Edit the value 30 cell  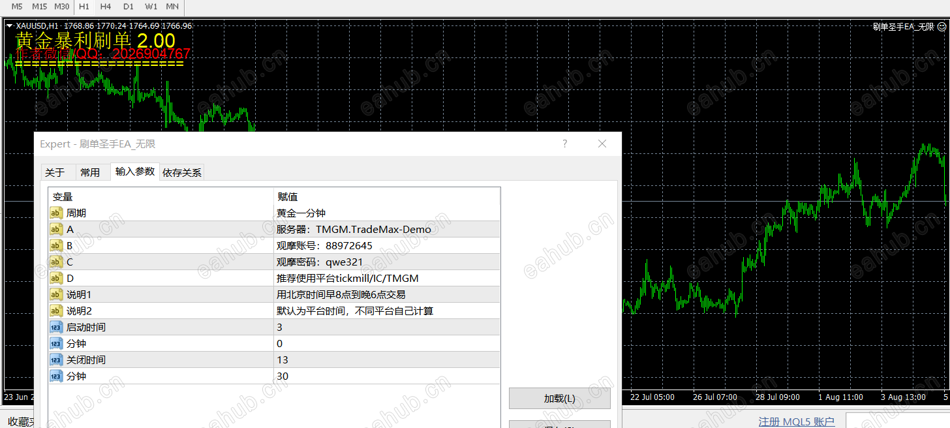(x=387, y=376)
